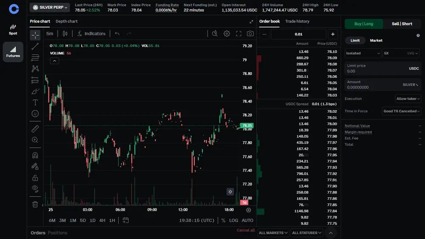This screenshot has height=239, width=425.
Task: Select the pattern drawing tool
Action: tap(35, 68)
